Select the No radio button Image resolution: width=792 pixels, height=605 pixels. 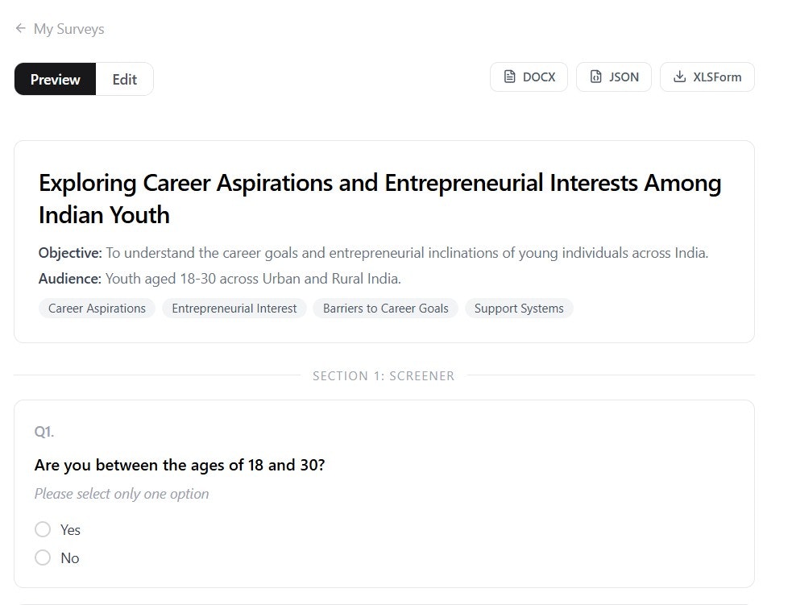43,557
